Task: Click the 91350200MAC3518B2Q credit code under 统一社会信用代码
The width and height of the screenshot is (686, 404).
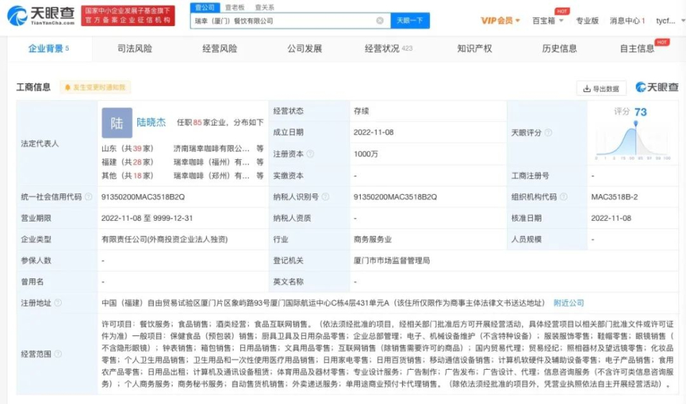Action: pos(143,197)
